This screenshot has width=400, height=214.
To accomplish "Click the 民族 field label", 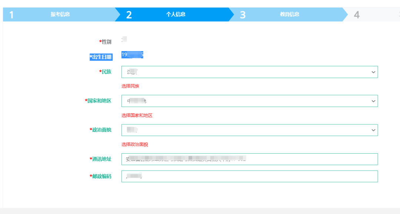I will (105, 72).
